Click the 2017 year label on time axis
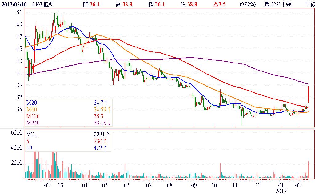315x194 pixels. (281, 191)
